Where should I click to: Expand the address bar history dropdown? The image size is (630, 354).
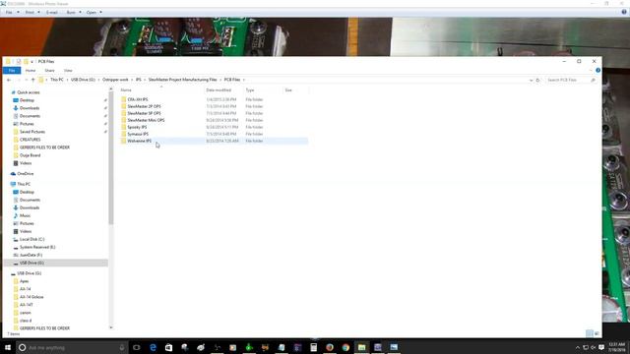[x=532, y=81]
